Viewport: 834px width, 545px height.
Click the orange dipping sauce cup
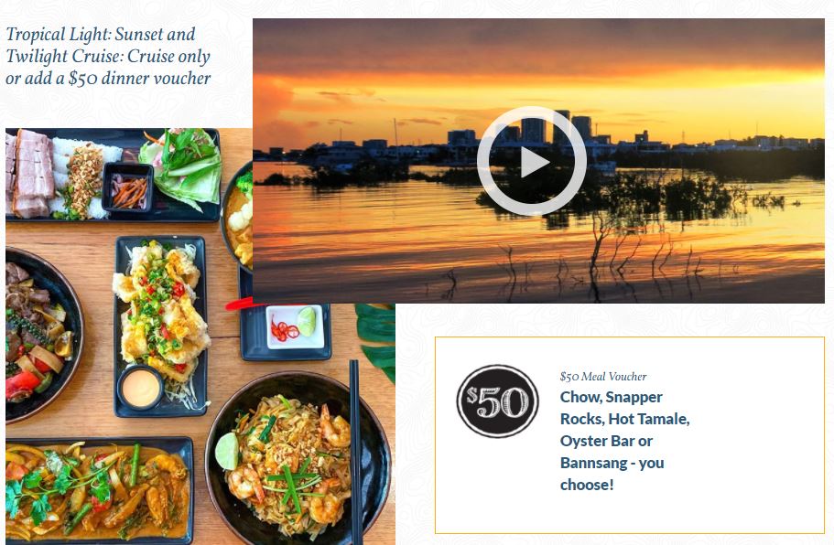(x=140, y=388)
